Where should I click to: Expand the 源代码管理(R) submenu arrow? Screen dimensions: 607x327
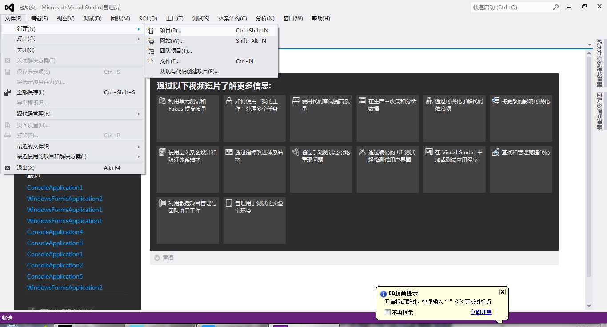tap(139, 114)
